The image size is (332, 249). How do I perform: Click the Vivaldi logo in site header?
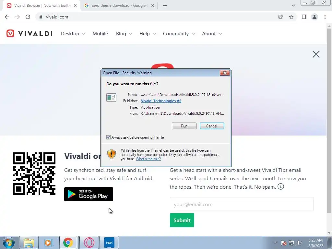click(x=30, y=33)
